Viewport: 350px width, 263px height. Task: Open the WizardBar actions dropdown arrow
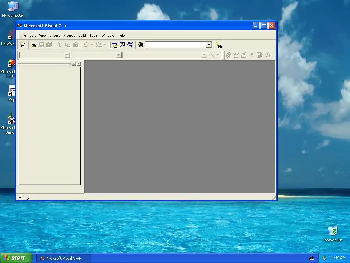(x=218, y=55)
